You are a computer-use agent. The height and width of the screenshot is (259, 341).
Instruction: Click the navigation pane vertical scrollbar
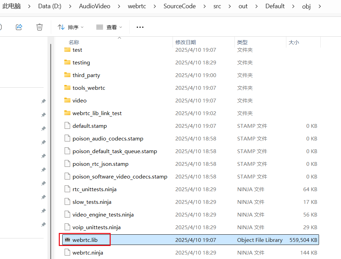click(x=51, y=151)
